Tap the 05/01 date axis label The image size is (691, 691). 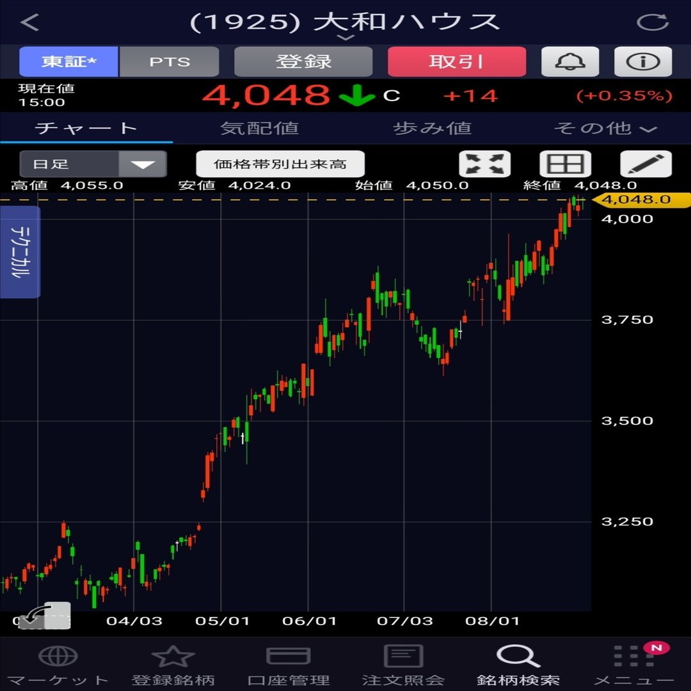click(x=222, y=621)
